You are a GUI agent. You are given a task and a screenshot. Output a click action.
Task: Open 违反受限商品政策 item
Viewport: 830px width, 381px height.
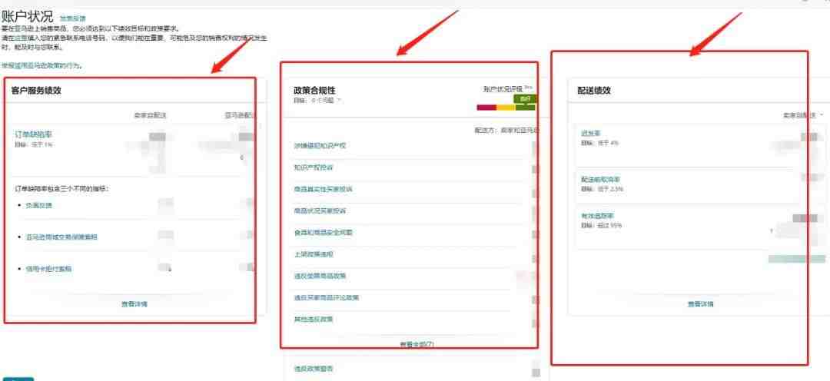pos(320,276)
